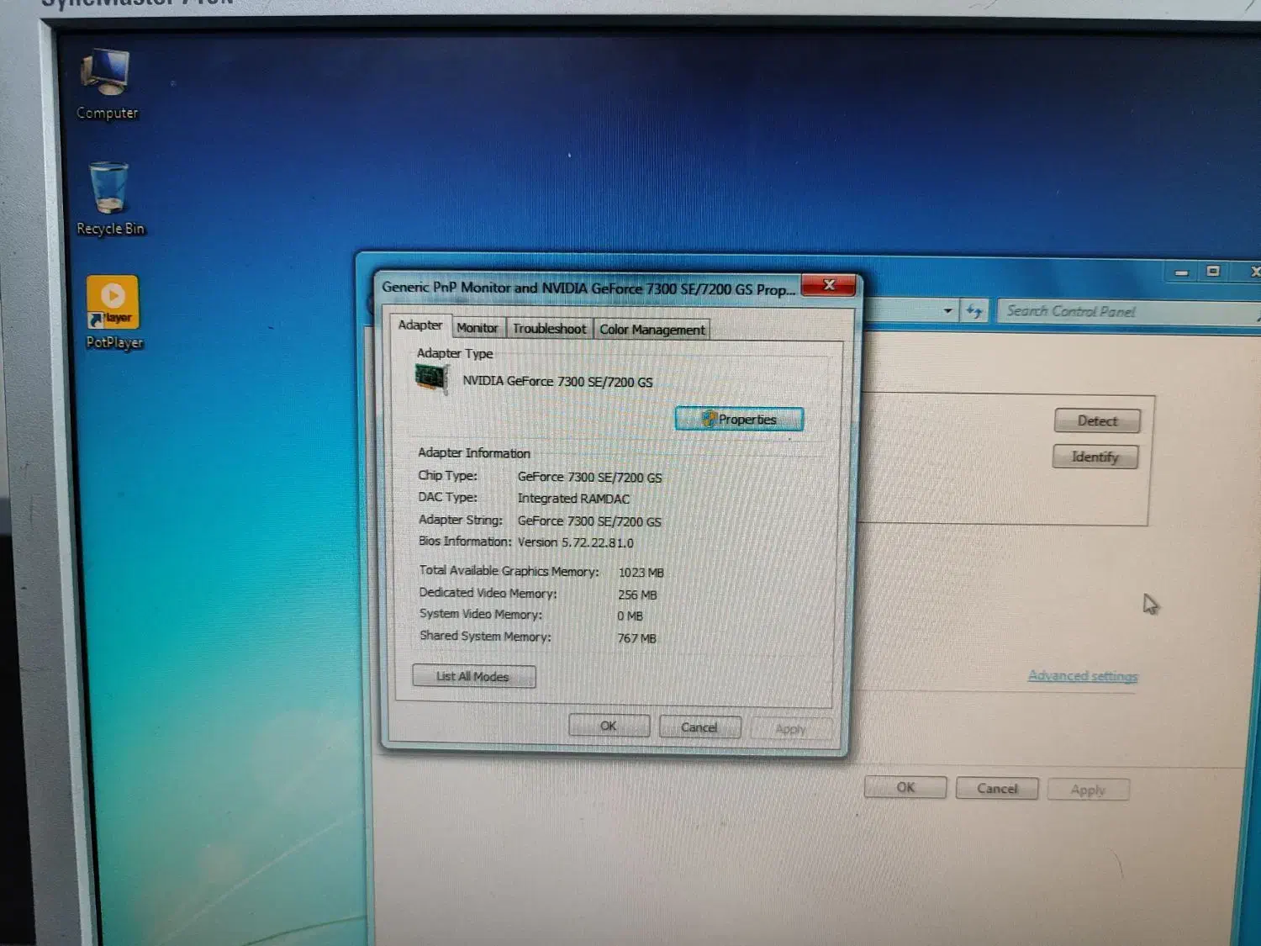1261x946 pixels.
Task: Focus the Search Control Panel field
Action: (1128, 312)
